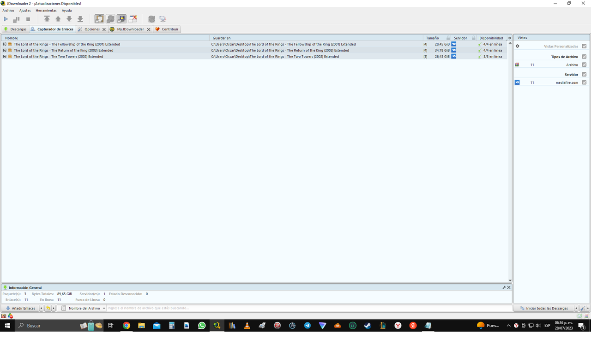The height and width of the screenshot is (339, 591).
Task: Move selection to top with toolbar arrow
Action: pyautogui.click(x=47, y=19)
